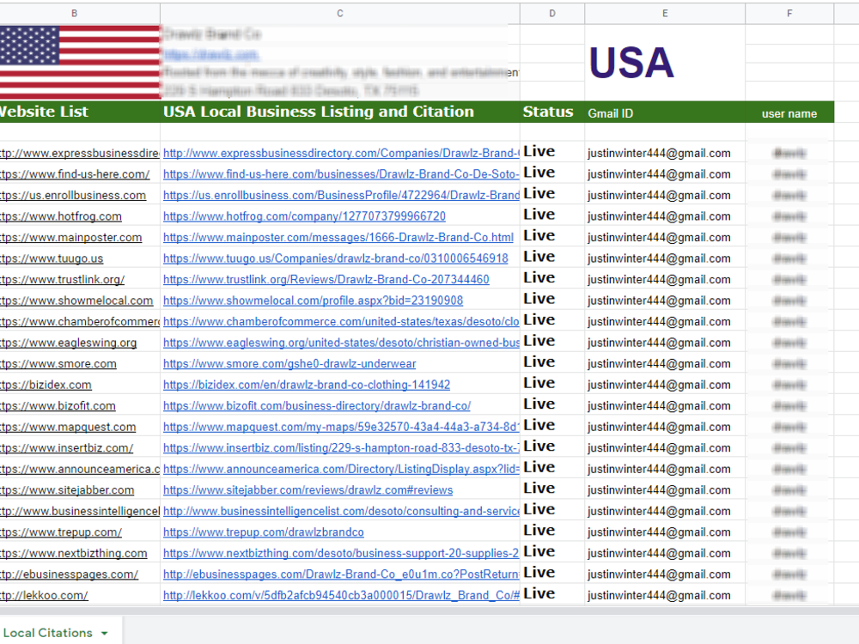Open the chamberofcommerce.com united-states texas link

pyautogui.click(x=341, y=321)
